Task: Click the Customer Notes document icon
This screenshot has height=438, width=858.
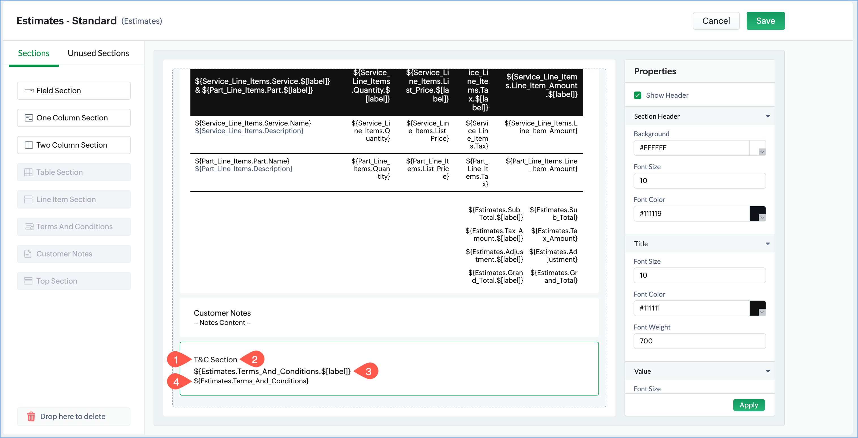Action: click(x=28, y=254)
